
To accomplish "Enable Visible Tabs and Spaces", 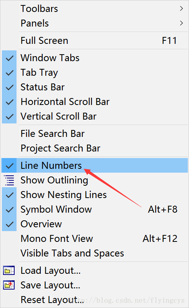I will [94, 253].
